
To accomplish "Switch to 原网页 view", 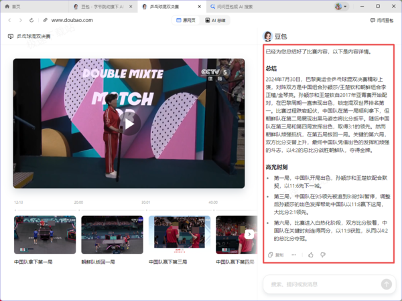I will click(x=186, y=21).
